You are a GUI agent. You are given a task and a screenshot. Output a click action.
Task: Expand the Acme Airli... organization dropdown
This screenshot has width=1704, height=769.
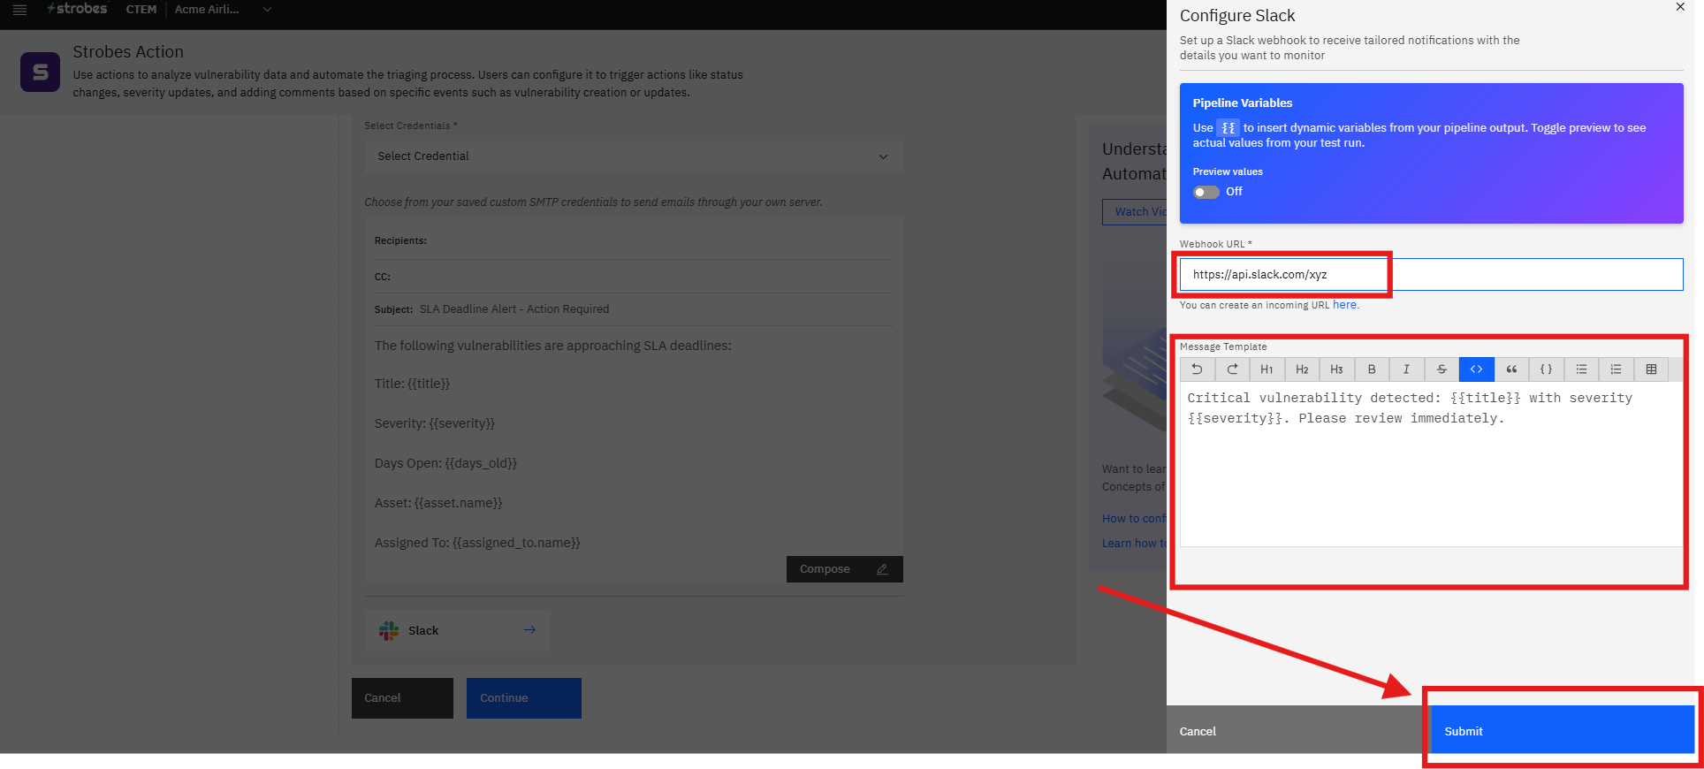224,10
